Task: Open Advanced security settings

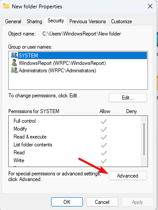Action: pos(128,175)
